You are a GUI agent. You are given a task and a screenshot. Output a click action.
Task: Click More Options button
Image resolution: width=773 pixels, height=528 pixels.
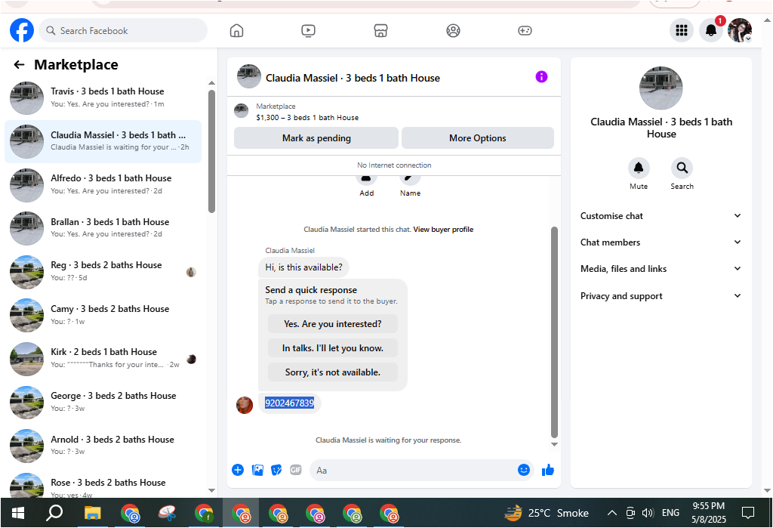(x=477, y=138)
